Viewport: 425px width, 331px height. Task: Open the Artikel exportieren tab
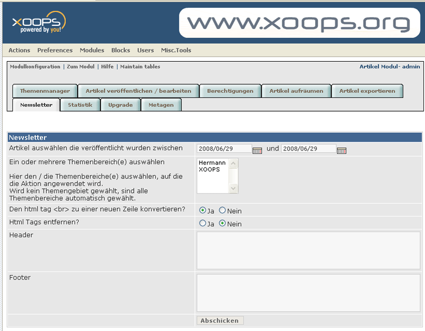tap(367, 91)
